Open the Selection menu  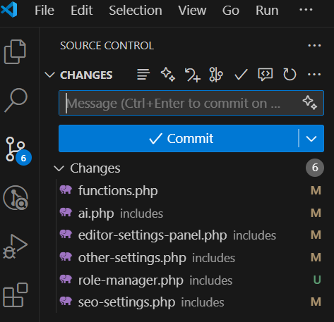point(136,11)
